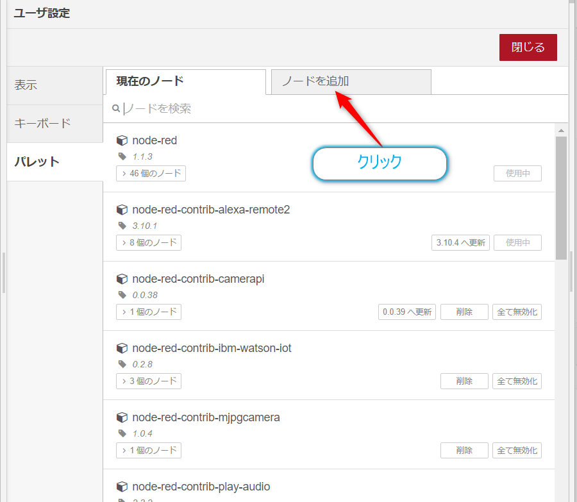The width and height of the screenshot is (577, 502).
Task: Click 削除 for node-red-contrib-mjpgcamera
Action: [x=464, y=450]
